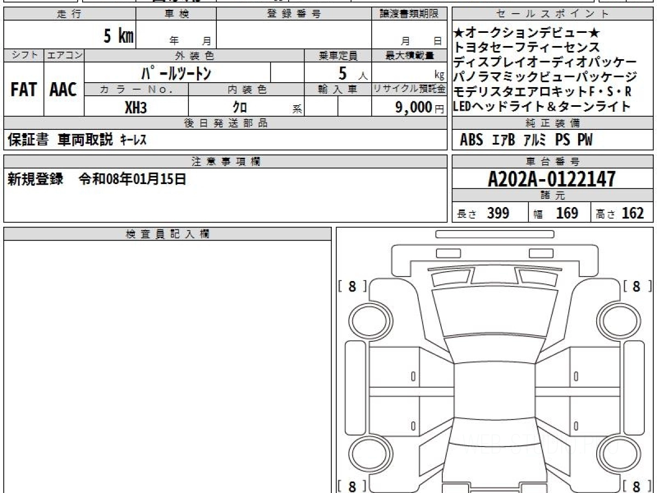The image size is (657, 493).
Task: Select the PW equipment entry
Action: [585, 140]
